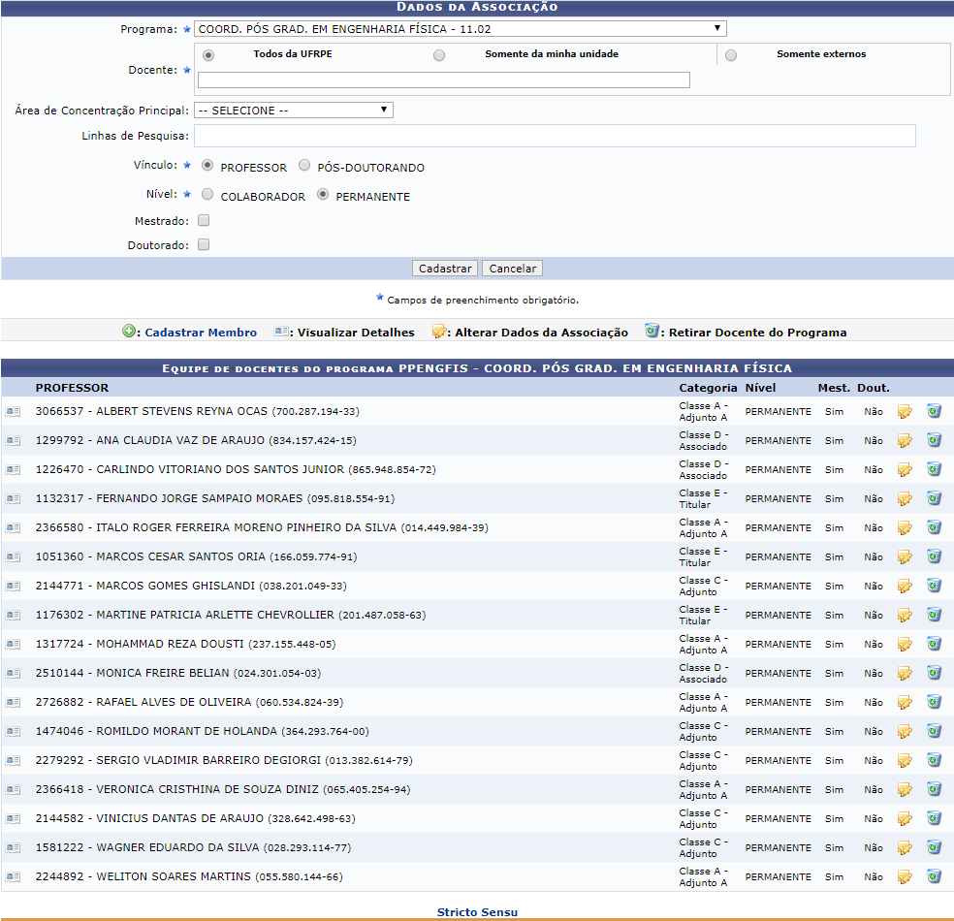The width and height of the screenshot is (954, 921).
Task: Edit association for Vinicius Dantas de Araujo
Action: coord(905,819)
